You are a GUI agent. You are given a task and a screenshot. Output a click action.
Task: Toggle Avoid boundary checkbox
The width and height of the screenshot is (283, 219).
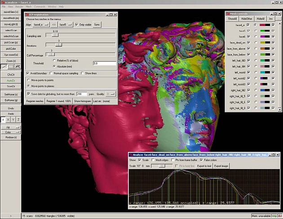27,73
